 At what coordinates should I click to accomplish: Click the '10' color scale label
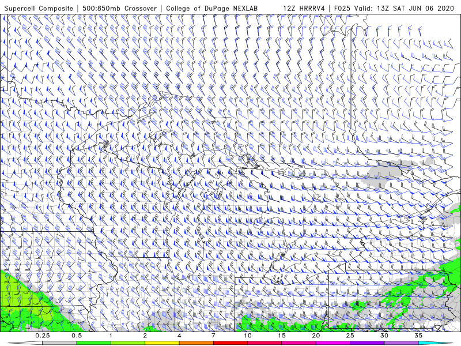click(x=248, y=336)
